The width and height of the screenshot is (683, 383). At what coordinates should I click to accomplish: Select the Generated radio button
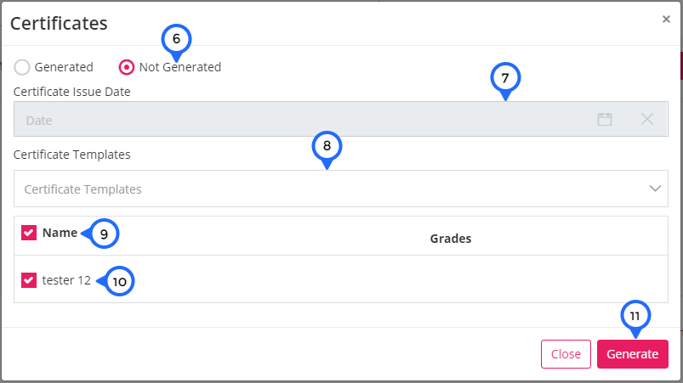(x=22, y=67)
